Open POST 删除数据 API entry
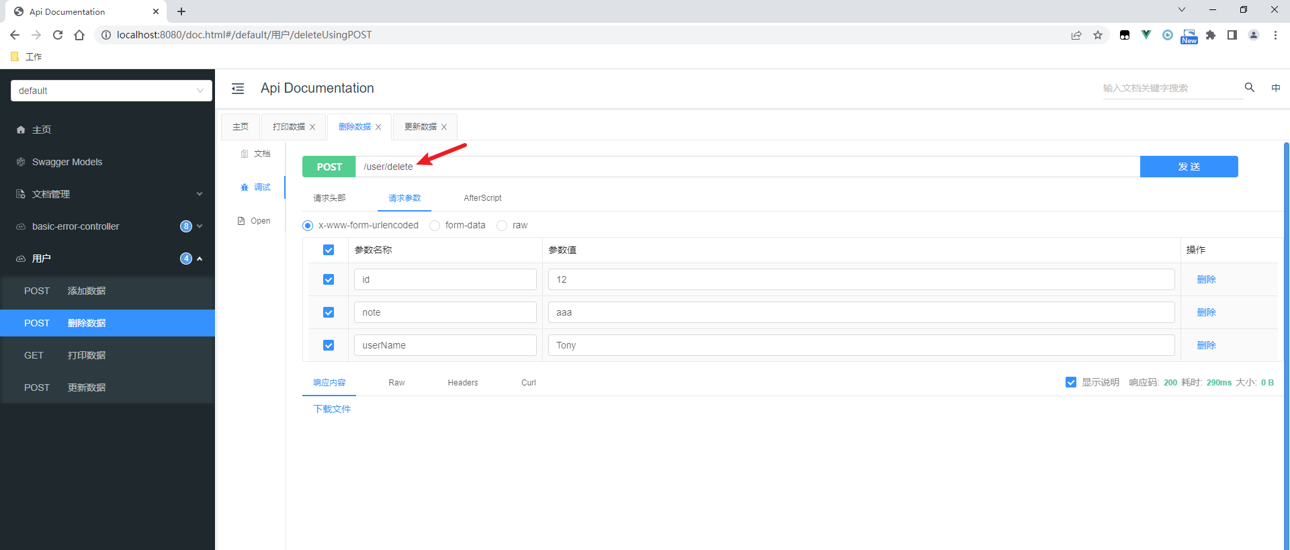This screenshot has height=550, width=1290. click(107, 323)
